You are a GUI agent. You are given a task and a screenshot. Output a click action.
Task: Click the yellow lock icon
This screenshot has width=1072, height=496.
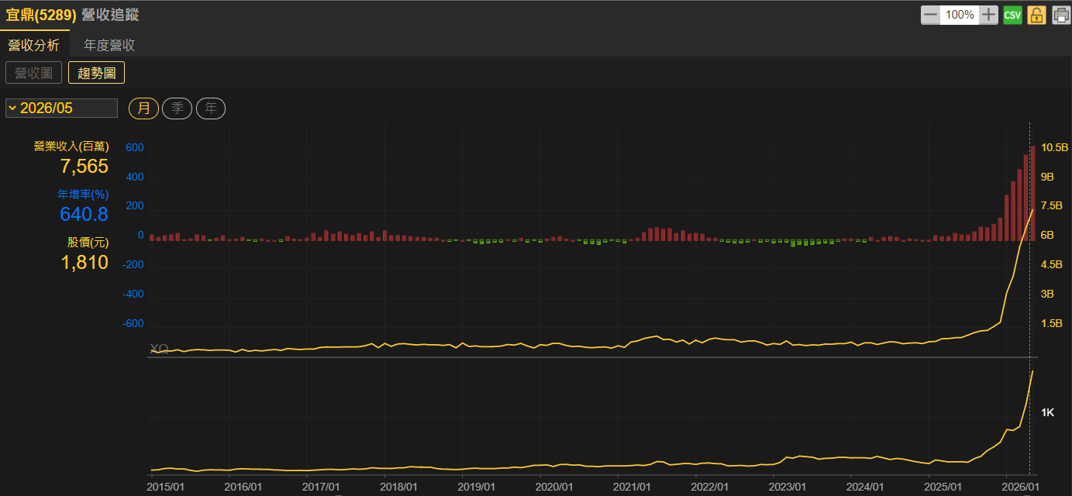tap(1037, 15)
